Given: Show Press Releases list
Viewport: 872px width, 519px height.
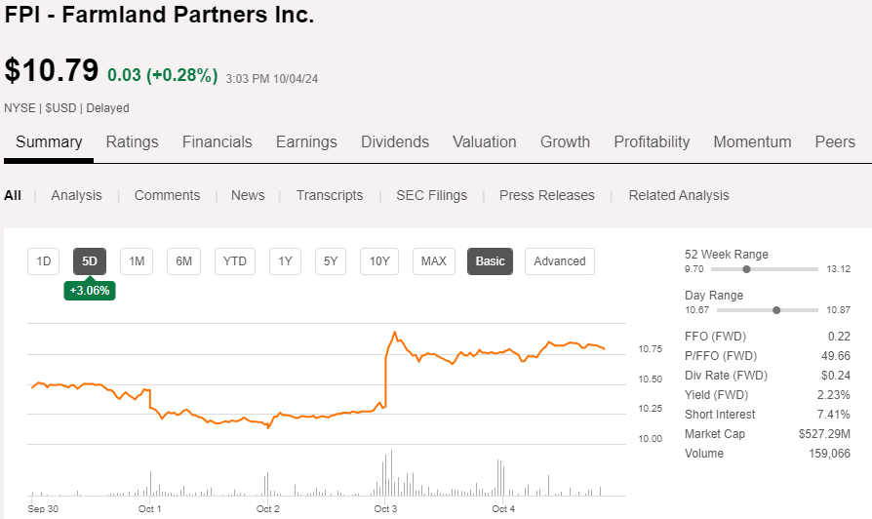Looking at the screenshot, I should coord(547,195).
